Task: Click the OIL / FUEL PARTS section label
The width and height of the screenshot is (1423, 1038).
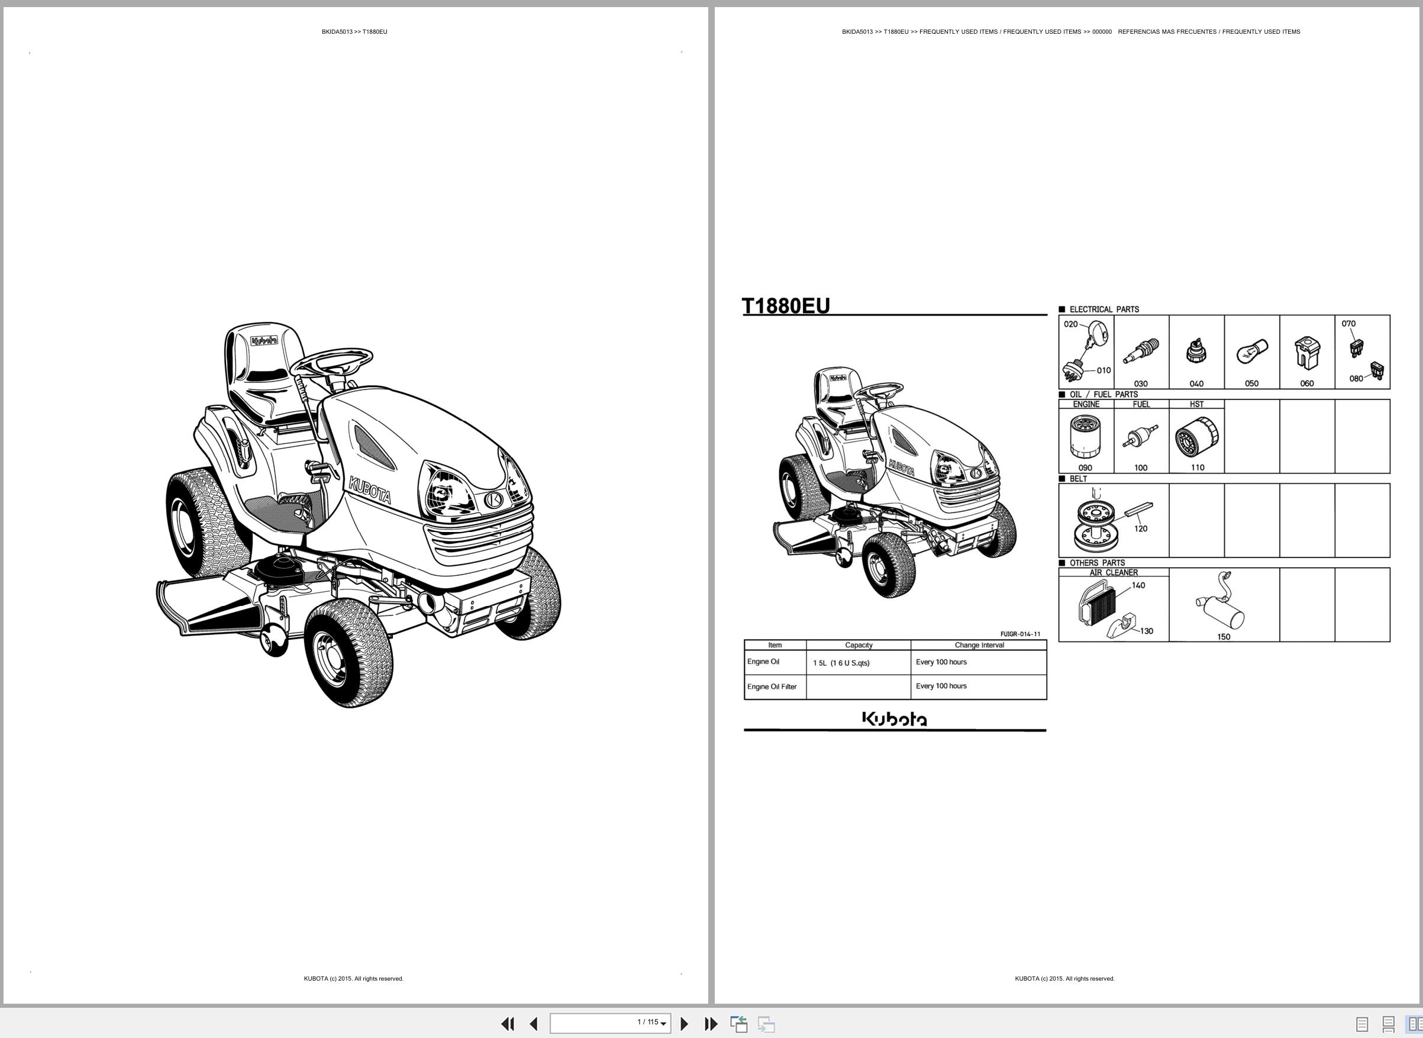Action: coord(1104,395)
